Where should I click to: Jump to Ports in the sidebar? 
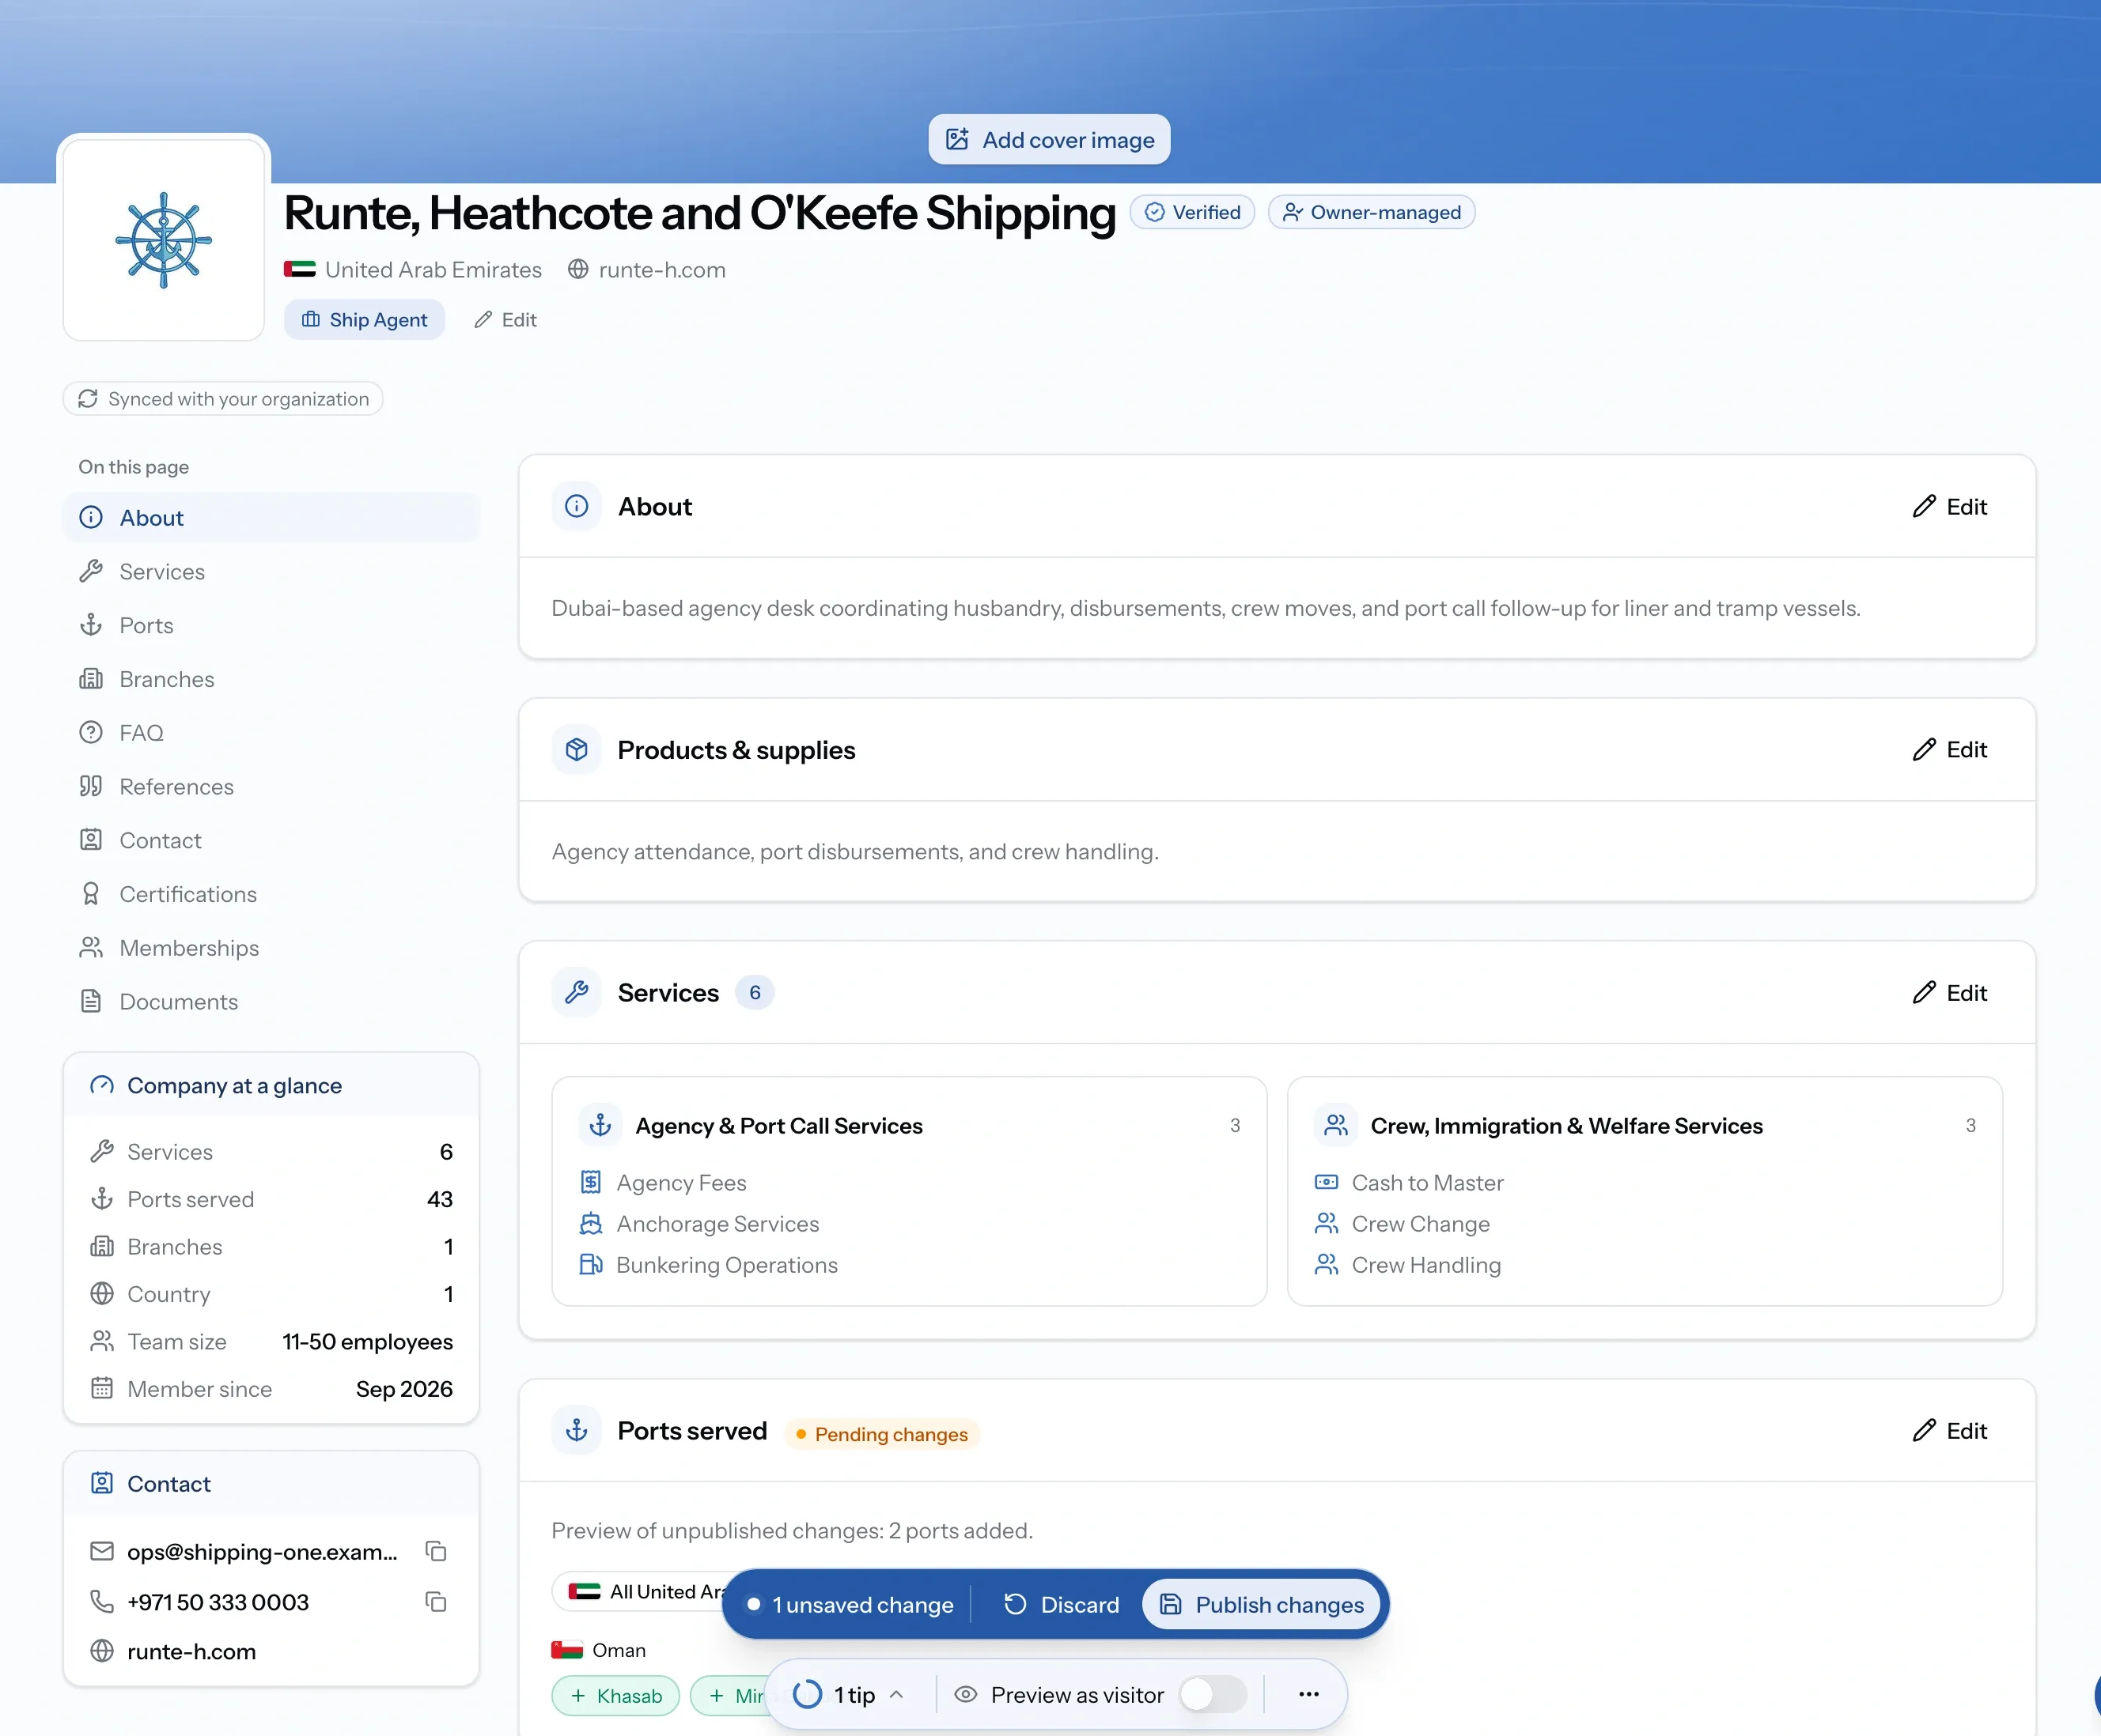[x=271, y=625]
